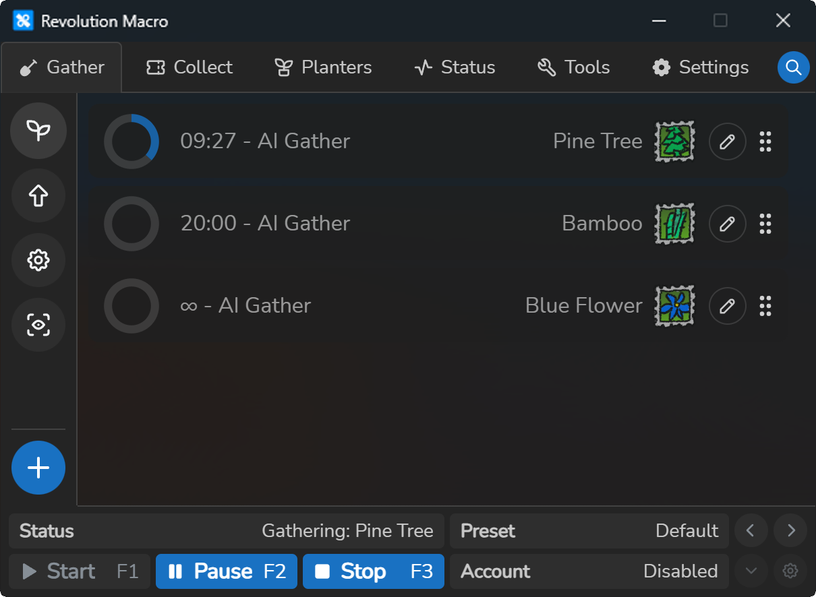The image size is (816, 597).
Task: Click the Start F1 button
Action: [80, 571]
